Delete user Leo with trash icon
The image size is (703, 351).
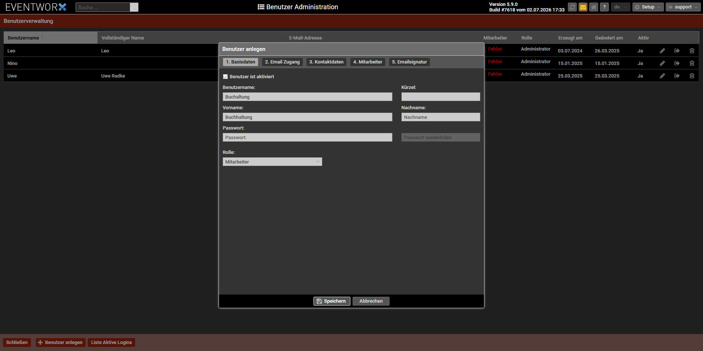(x=692, y=51)
